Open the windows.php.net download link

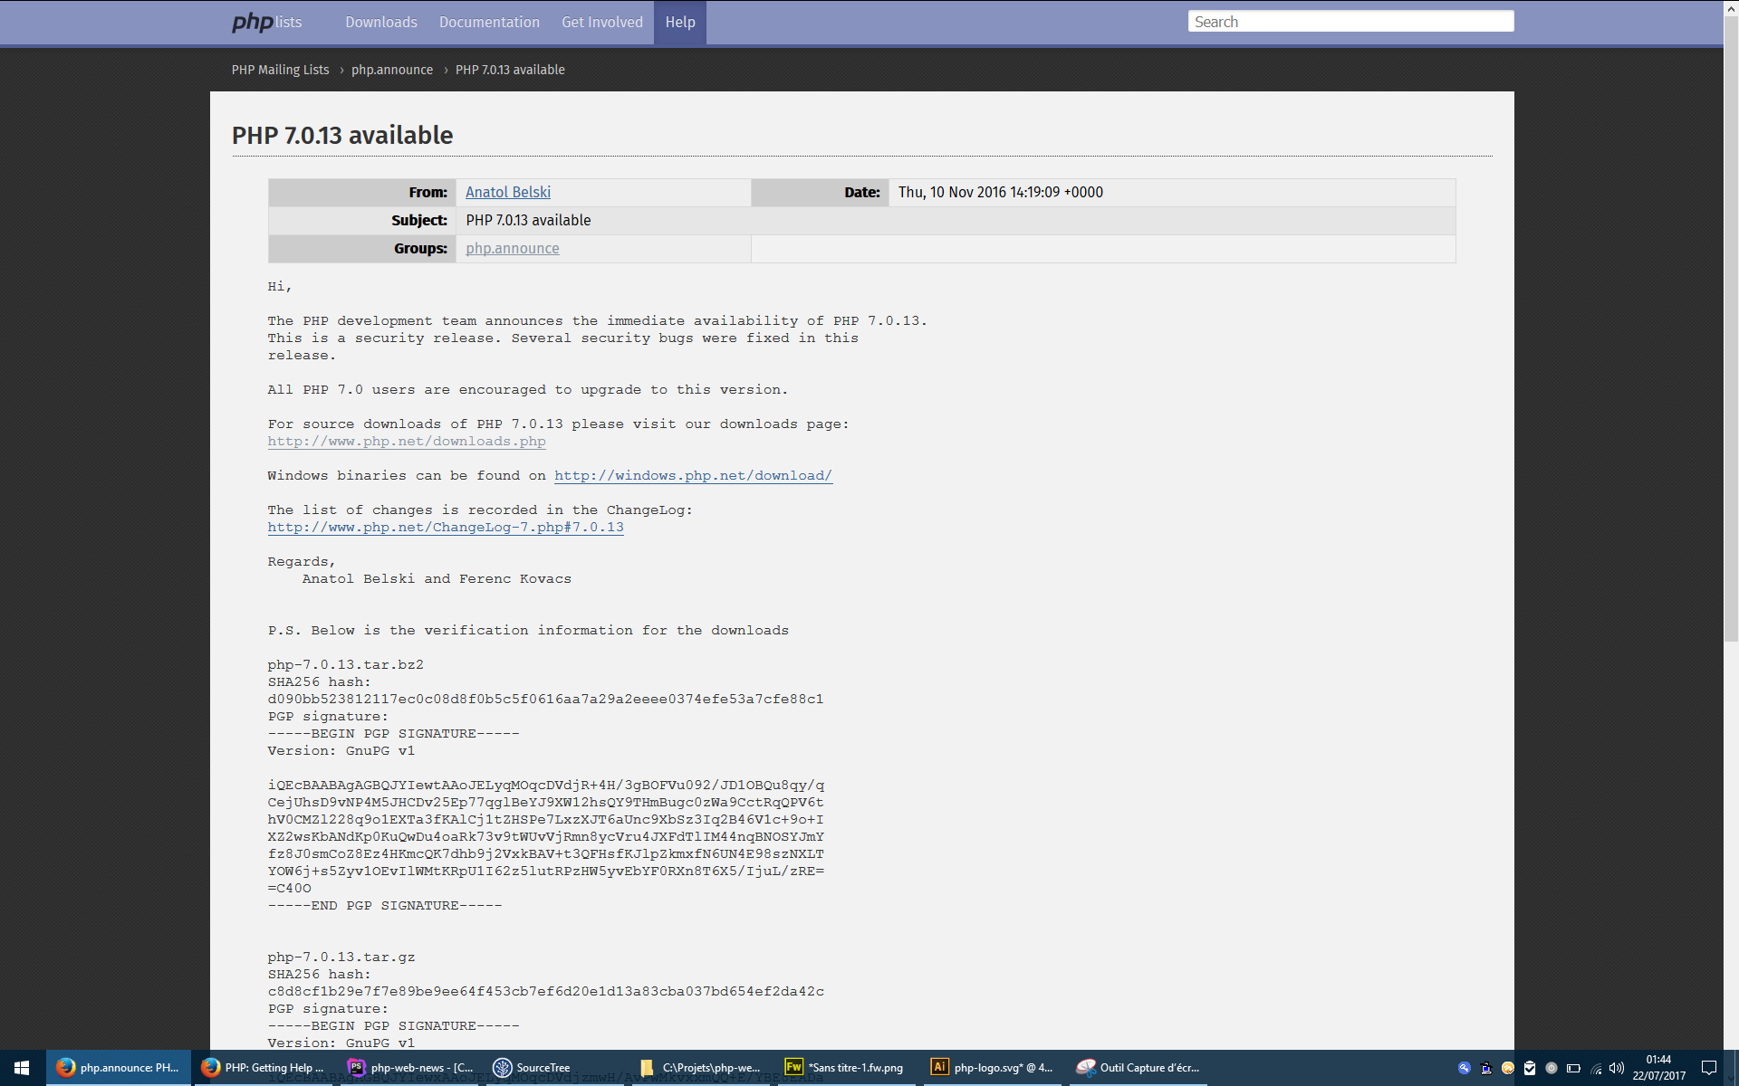pyautogui.click(x=693, y=475)
